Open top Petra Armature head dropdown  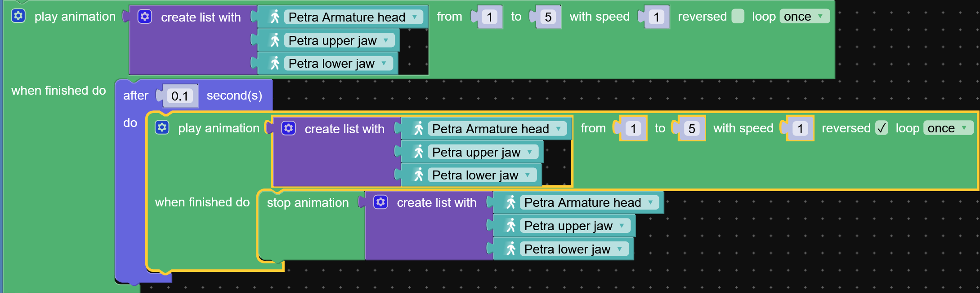tap(354, 17)
